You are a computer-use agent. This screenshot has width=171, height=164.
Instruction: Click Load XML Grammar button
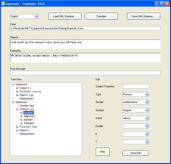point(65,16)
